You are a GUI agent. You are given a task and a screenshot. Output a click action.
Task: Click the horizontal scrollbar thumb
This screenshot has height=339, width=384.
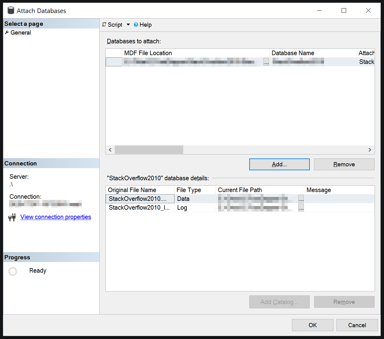click(x=149, y=150)
